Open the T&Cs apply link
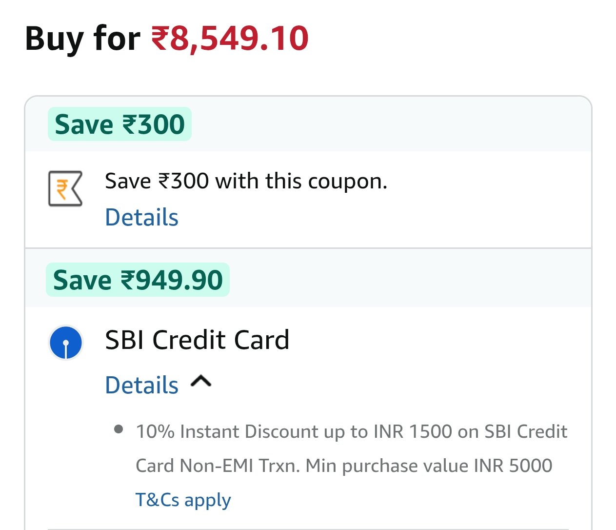Viewport: 616px width, 530px height. click(x=183, y=500)
